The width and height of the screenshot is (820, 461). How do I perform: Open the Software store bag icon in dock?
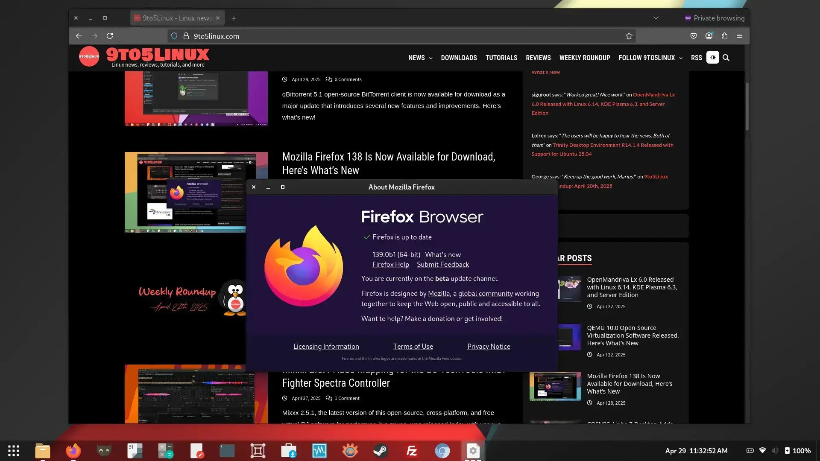289,451
